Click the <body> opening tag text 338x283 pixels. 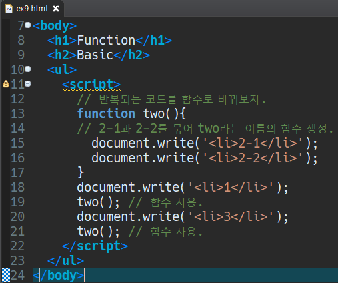coord(55,26)
